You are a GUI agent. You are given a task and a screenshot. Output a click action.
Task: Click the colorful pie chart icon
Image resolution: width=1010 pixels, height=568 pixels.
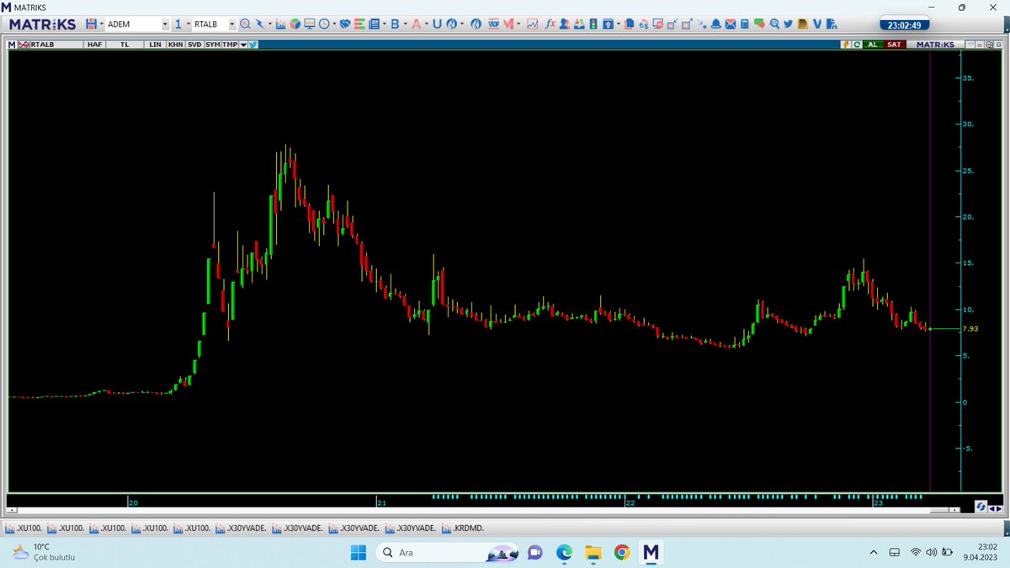pyautogui.click(x=295, y=24)
